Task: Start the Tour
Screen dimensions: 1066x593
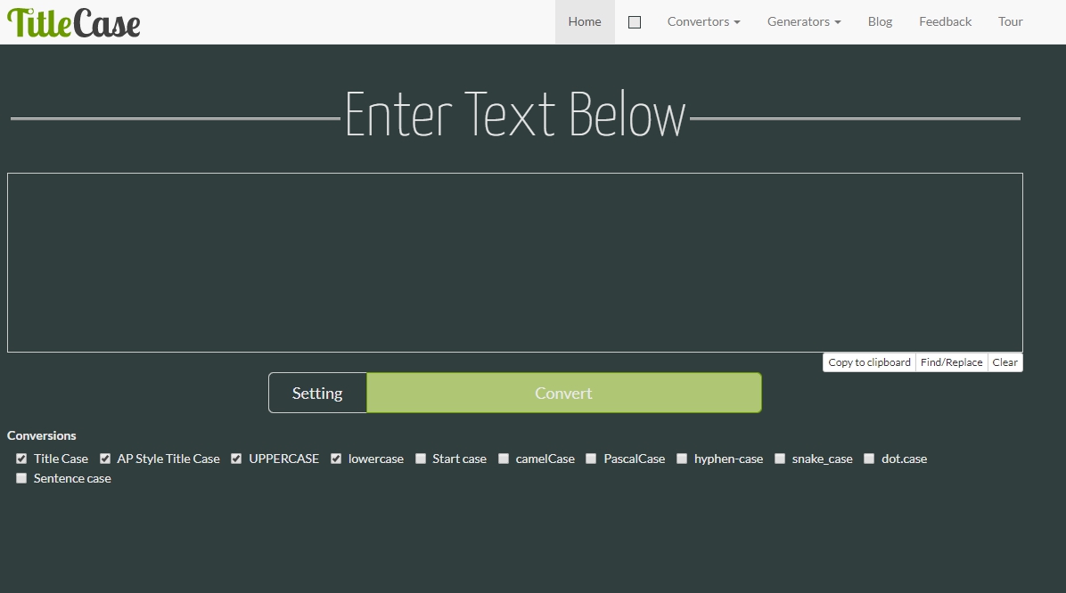Action: click(x=1010, y=22)
